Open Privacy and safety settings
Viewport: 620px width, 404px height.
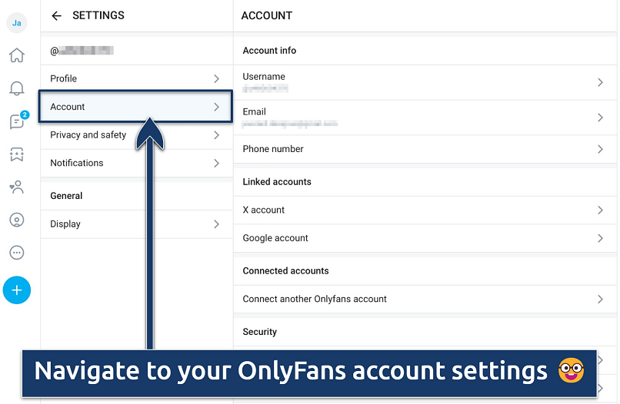135,135
